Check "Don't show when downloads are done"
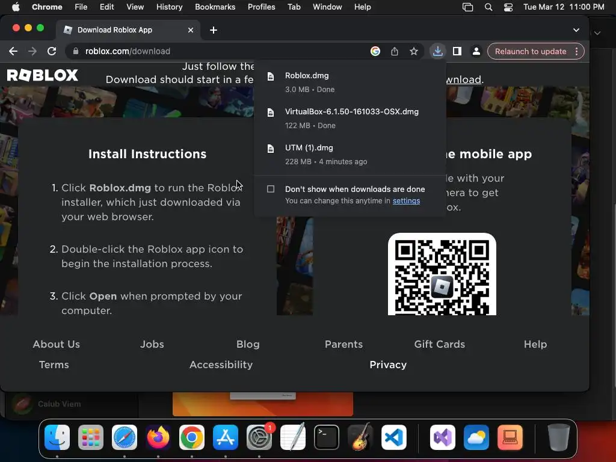Viewport: 616px width, 462px height. click(x=271, y=189)
